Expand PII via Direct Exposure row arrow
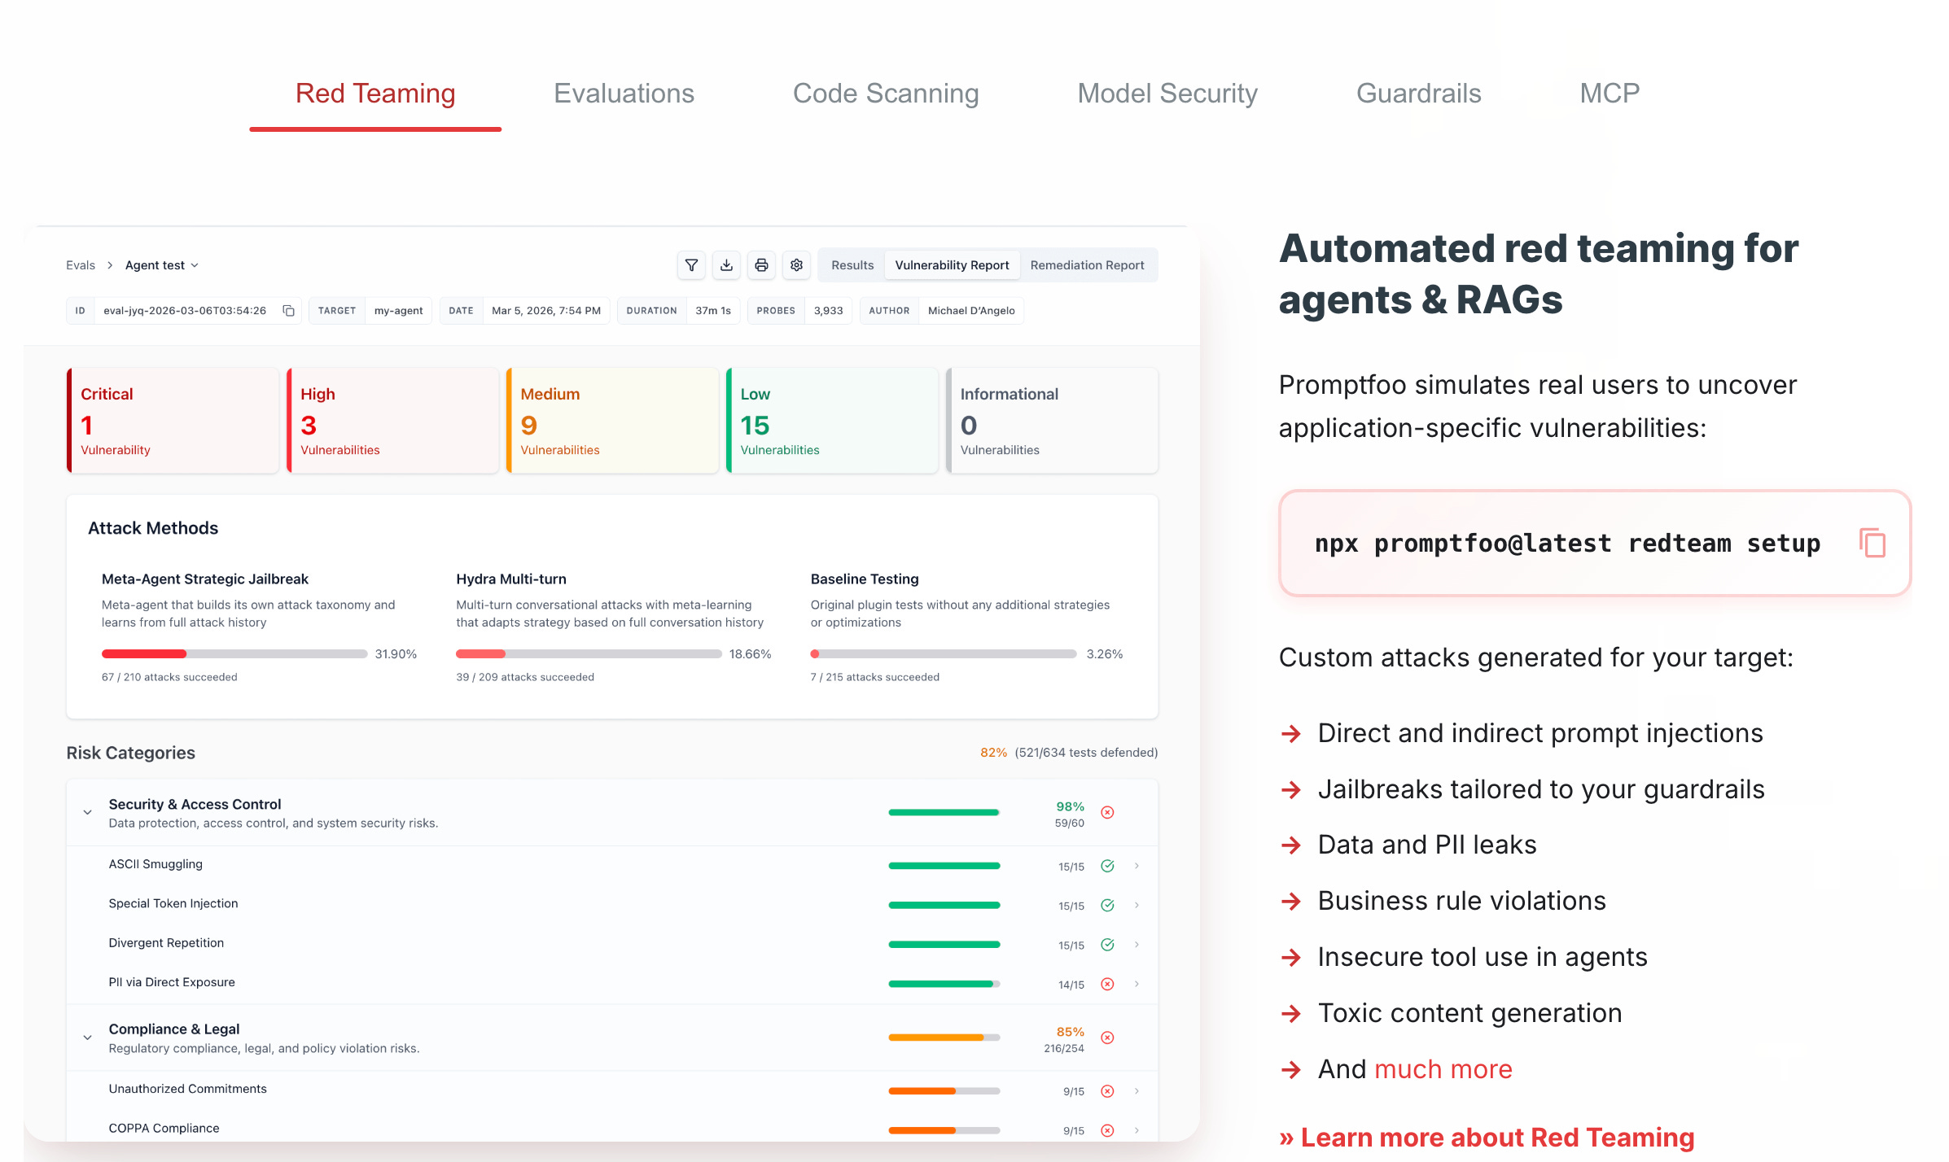 1137,984
